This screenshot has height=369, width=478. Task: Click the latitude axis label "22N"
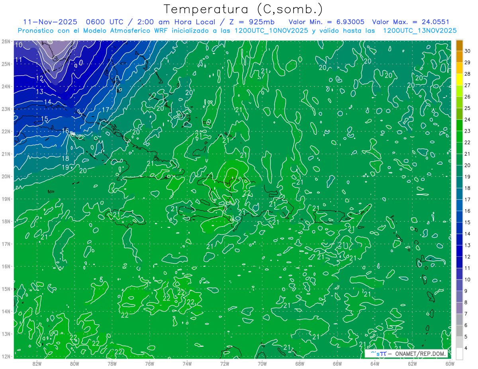click(6, 131)
